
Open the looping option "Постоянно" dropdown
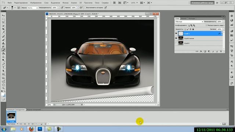tap(12, 124)
